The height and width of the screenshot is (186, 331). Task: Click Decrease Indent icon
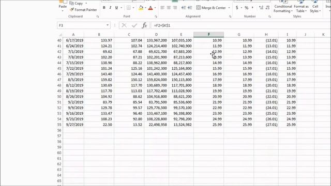pyautogui.click(x=184, y=8)
